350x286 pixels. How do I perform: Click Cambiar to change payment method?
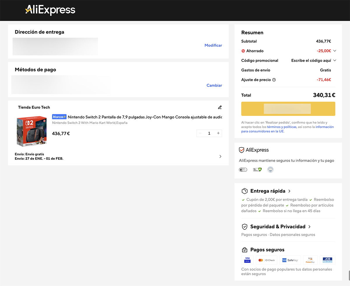(x=214, y=85)
